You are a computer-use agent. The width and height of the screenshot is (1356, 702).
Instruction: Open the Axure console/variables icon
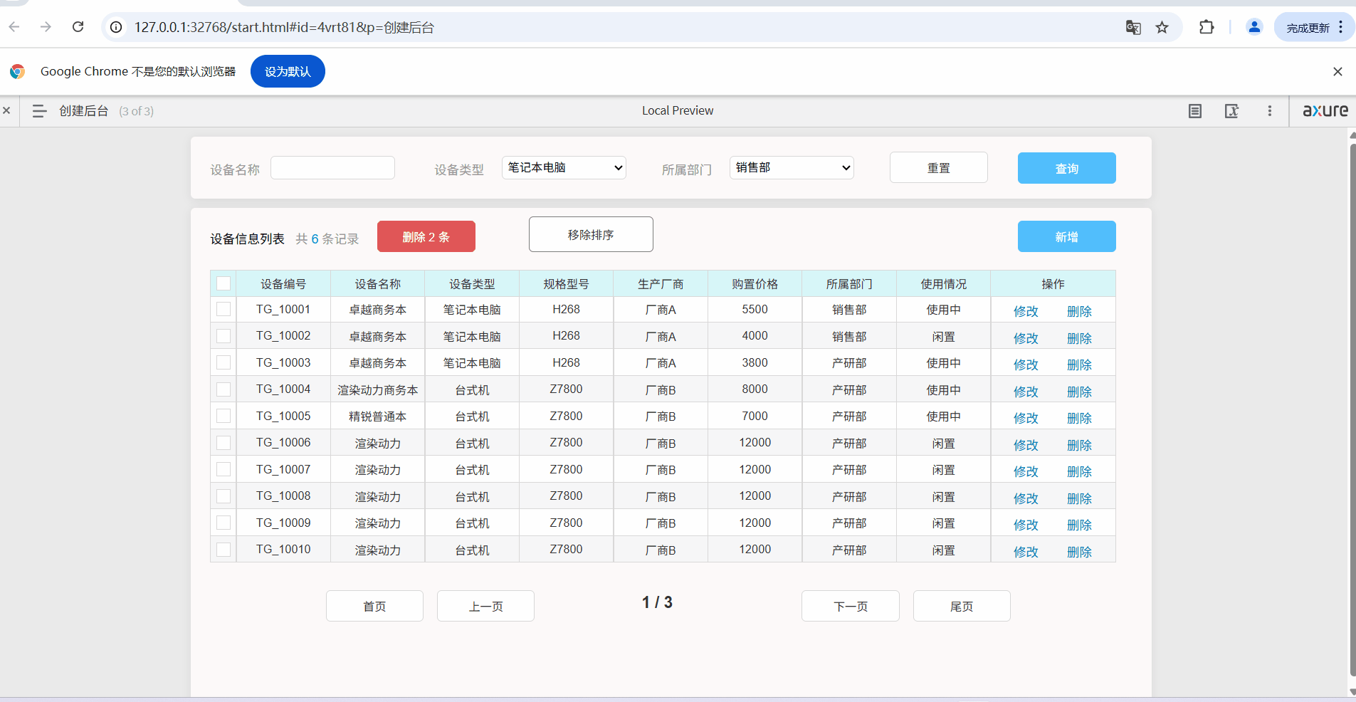(x=1233, y=111)
